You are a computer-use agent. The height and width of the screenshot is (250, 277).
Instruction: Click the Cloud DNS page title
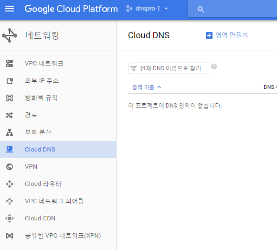[x=149, y=35]
